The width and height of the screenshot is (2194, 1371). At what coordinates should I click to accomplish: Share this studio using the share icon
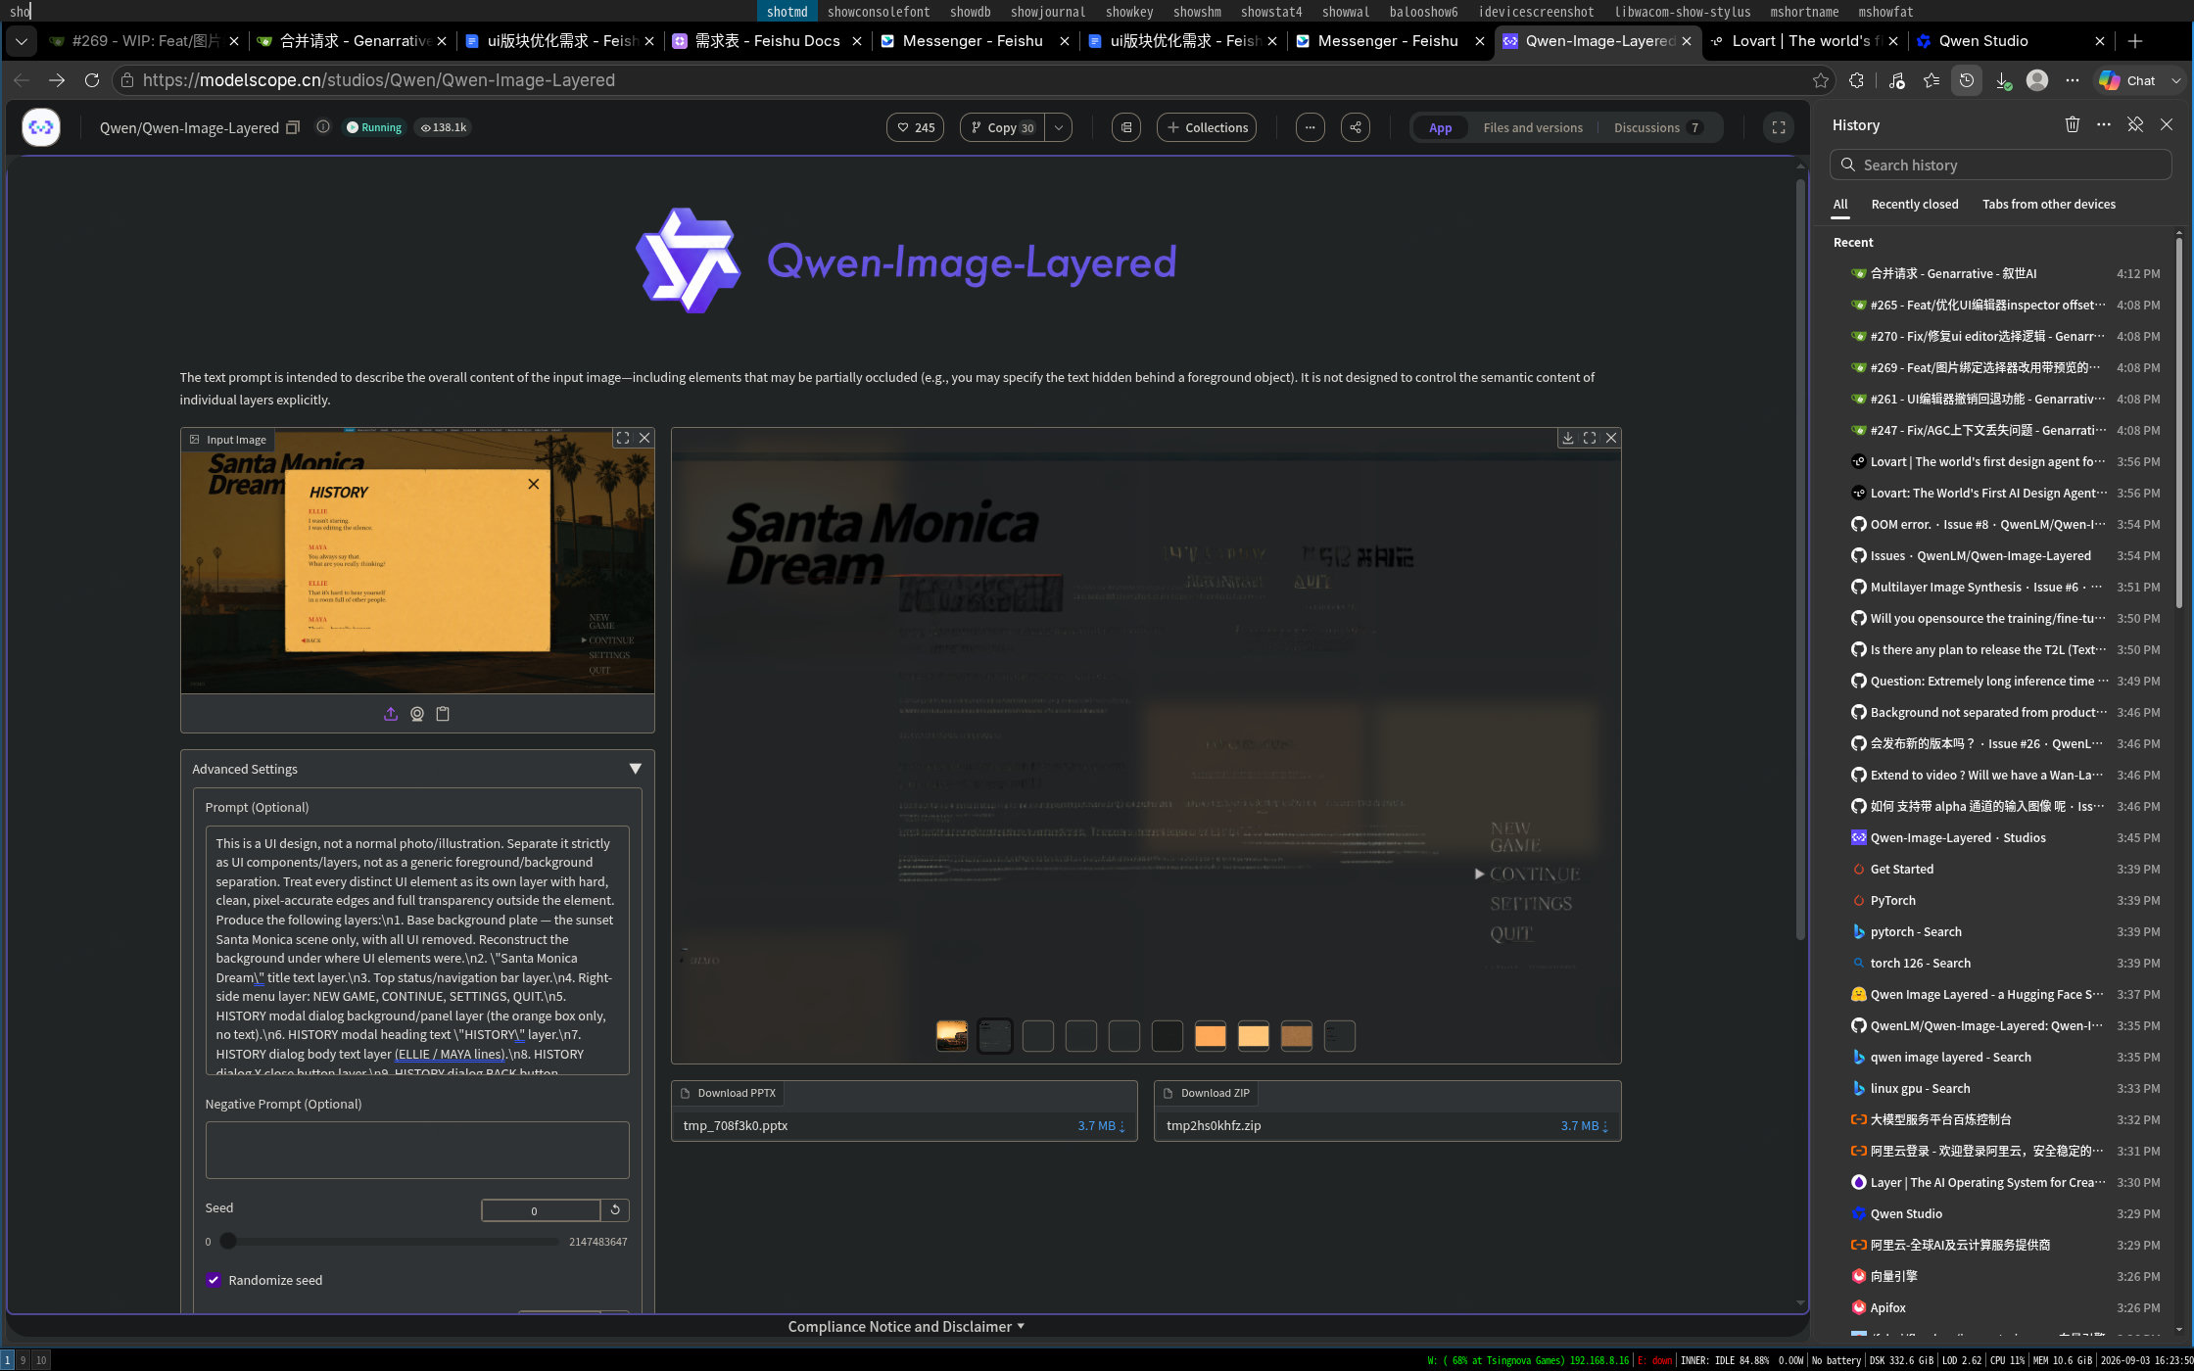coord(1356,127)
